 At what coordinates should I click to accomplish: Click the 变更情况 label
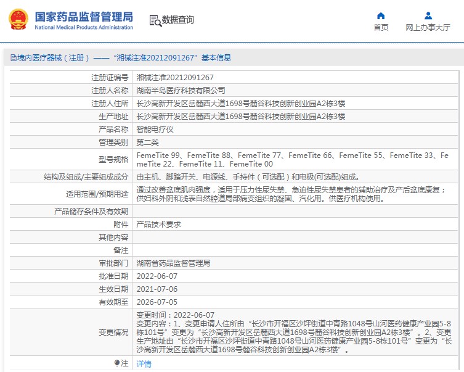point(113,333)
